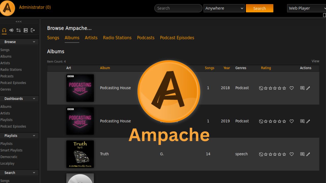Open comments for Podcasting House 2018
Screen dimensions: 326x183
(x=302, y=88)
